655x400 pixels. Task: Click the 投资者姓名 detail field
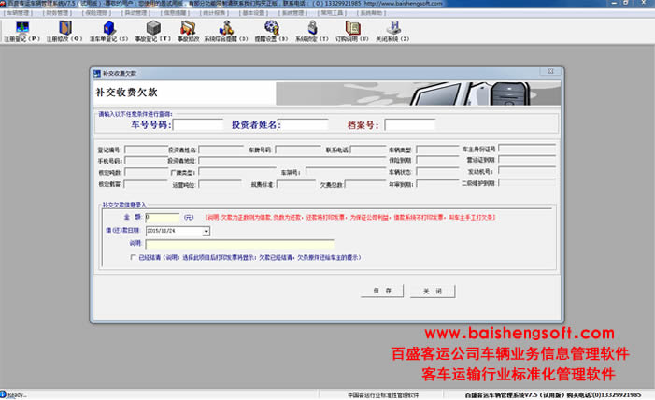pyautogui.click(x=221, y=150)
